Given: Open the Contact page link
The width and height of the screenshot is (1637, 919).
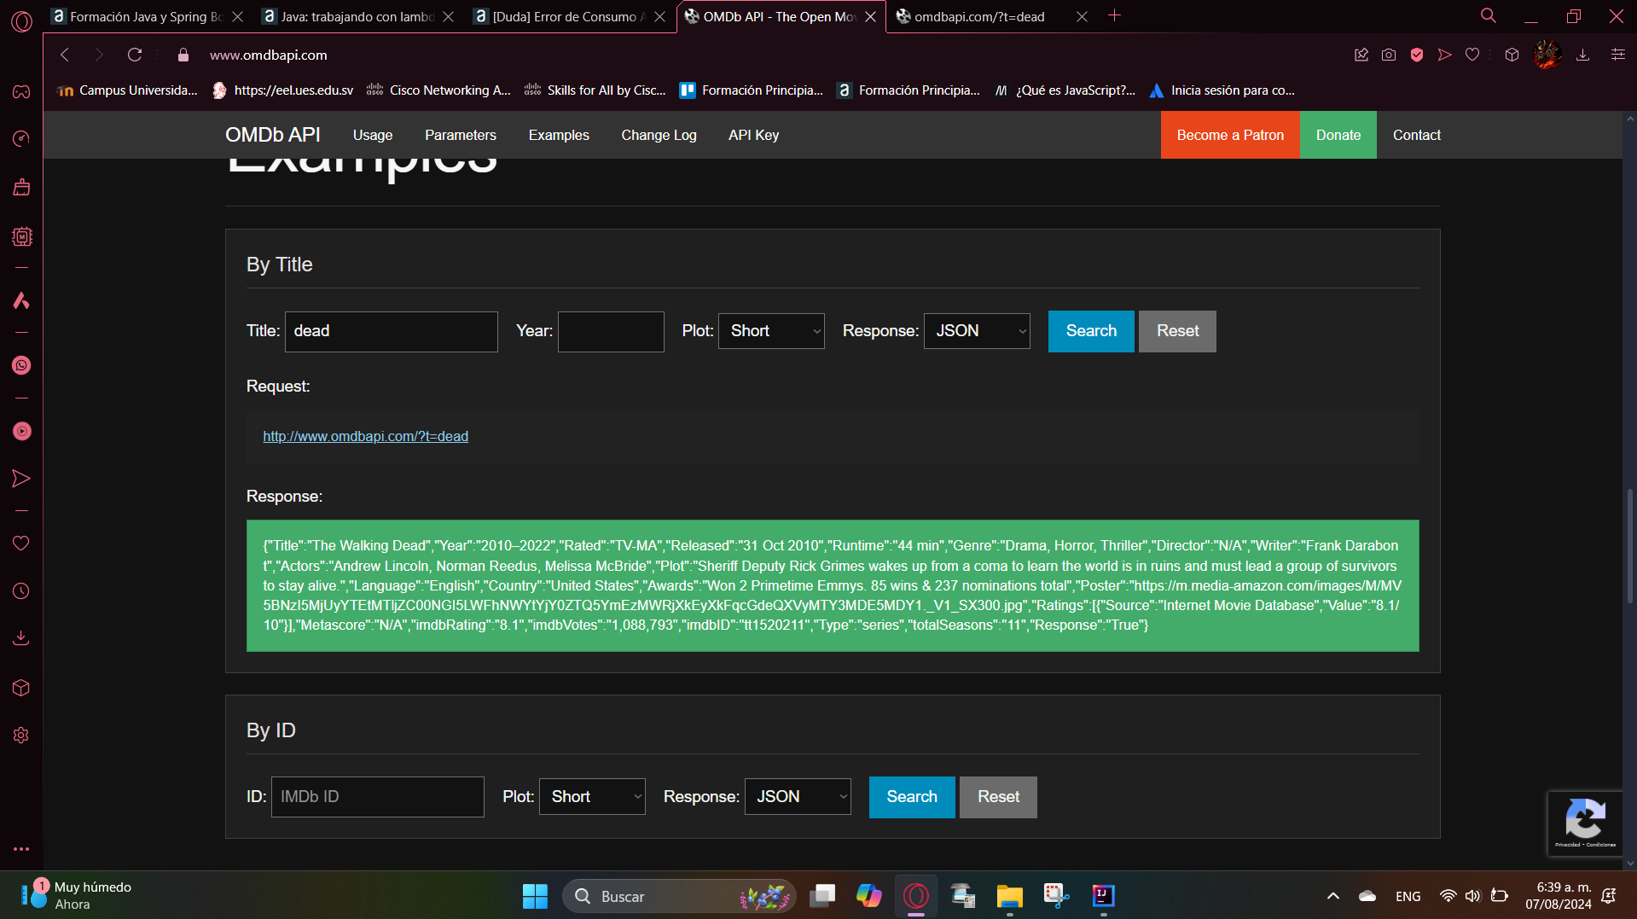Looking at the screenshot, I should pos(1416,135).
